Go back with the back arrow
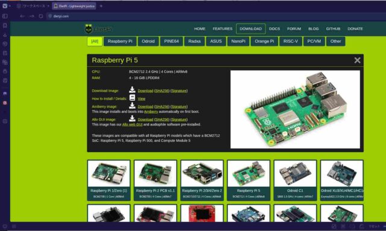 click(x=22, y=16)
